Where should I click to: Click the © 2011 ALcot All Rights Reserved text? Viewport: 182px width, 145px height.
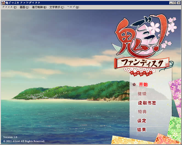(x=24, y=141)
